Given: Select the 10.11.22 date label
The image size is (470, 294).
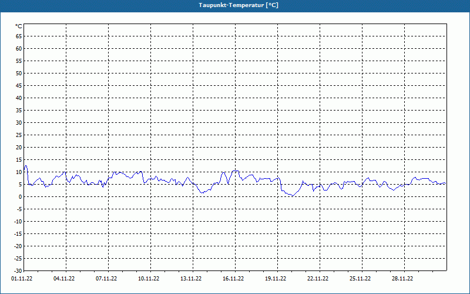Looking at the screenshot, I should click(149, 279).
